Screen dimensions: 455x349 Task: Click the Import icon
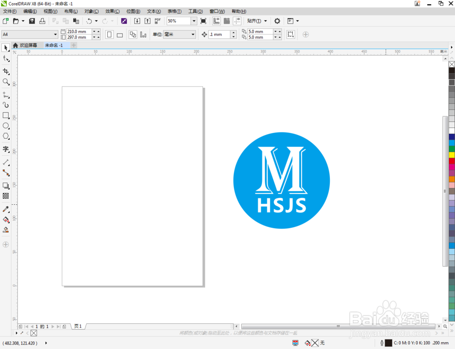point(137,21)
